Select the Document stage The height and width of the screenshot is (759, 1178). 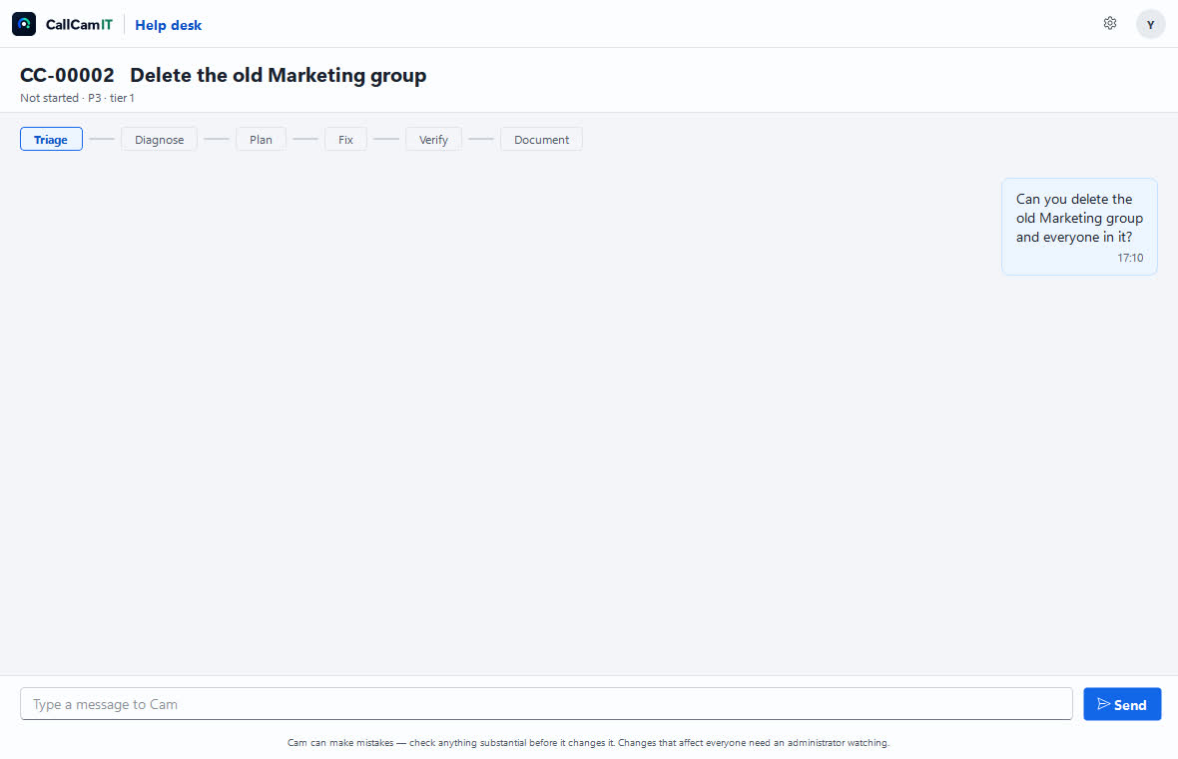(541, 139)
